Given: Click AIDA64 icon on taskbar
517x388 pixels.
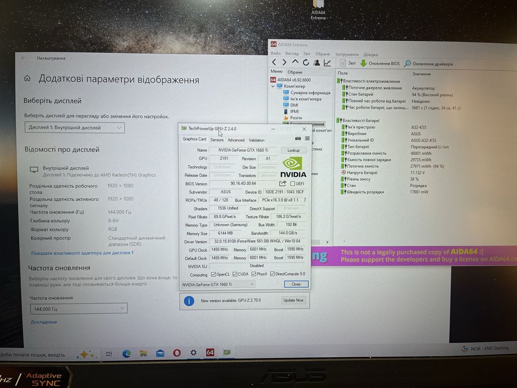Looking at the screenshot, I should point(210,353).
